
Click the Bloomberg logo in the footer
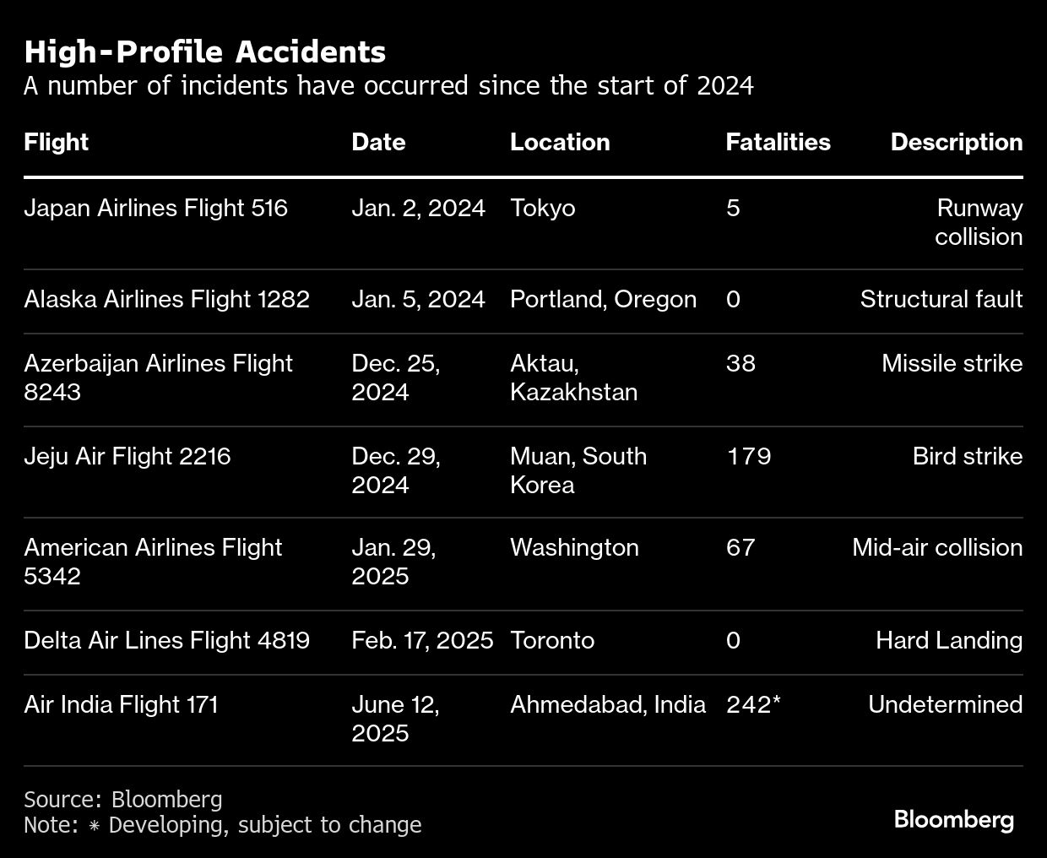953,819
